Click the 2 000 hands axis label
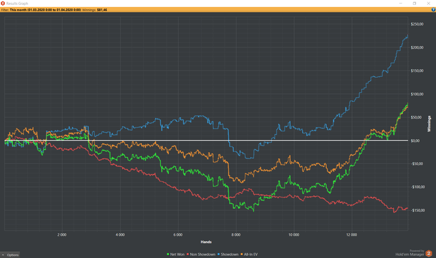Screen dimensions: 436x258 click(x=62, y=235)
